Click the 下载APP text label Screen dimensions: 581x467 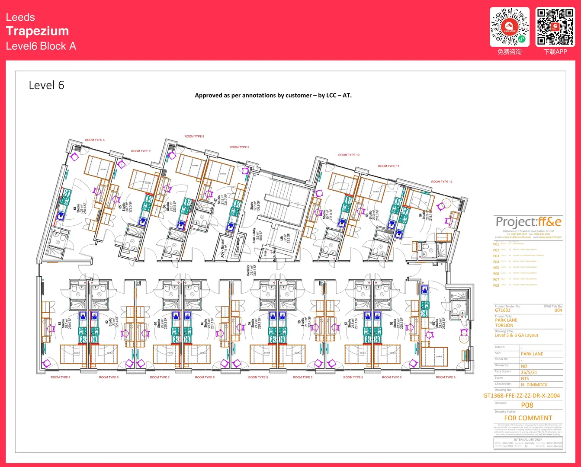(555, 52)
